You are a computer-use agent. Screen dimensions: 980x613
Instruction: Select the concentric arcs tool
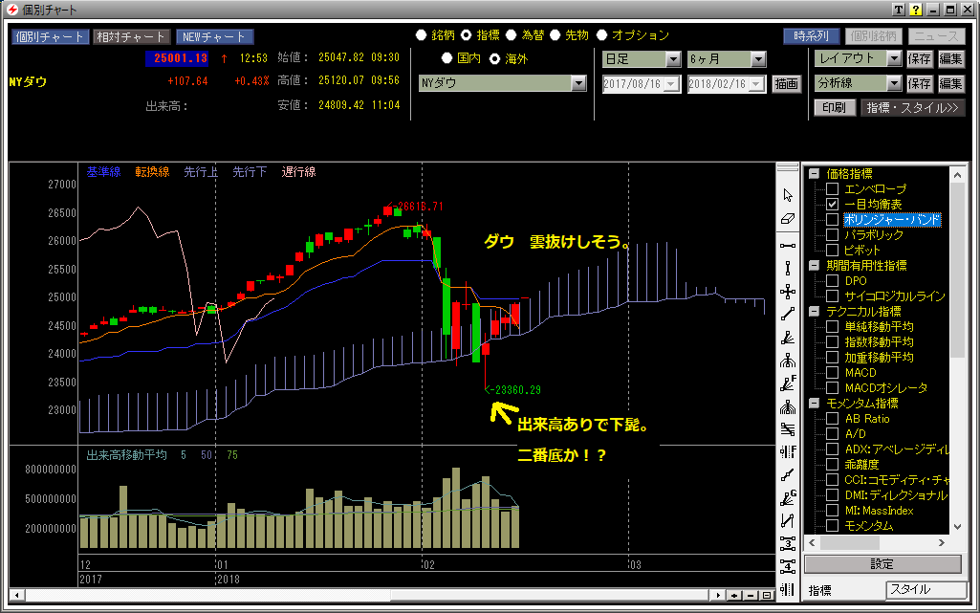[x=788, y=406]
